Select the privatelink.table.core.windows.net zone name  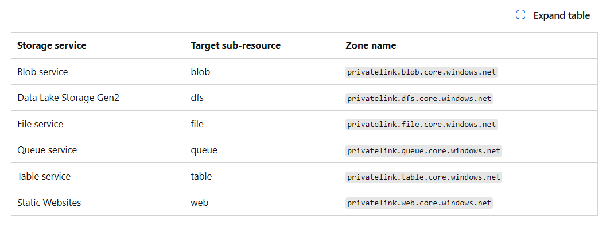point(423,177)
